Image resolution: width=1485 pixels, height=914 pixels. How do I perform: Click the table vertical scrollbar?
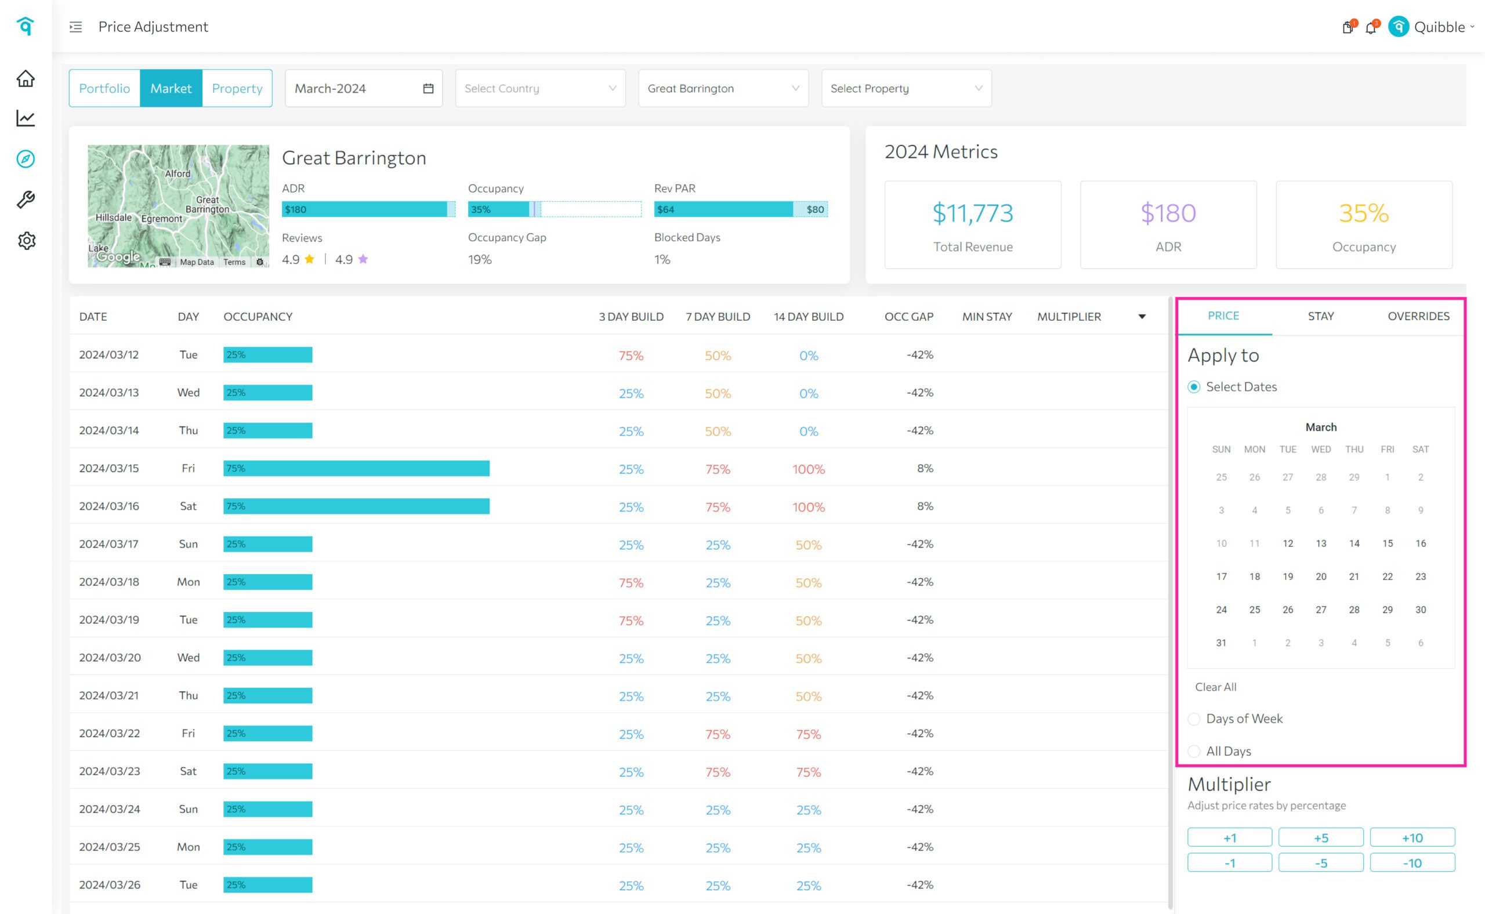tap(1170, 603)
